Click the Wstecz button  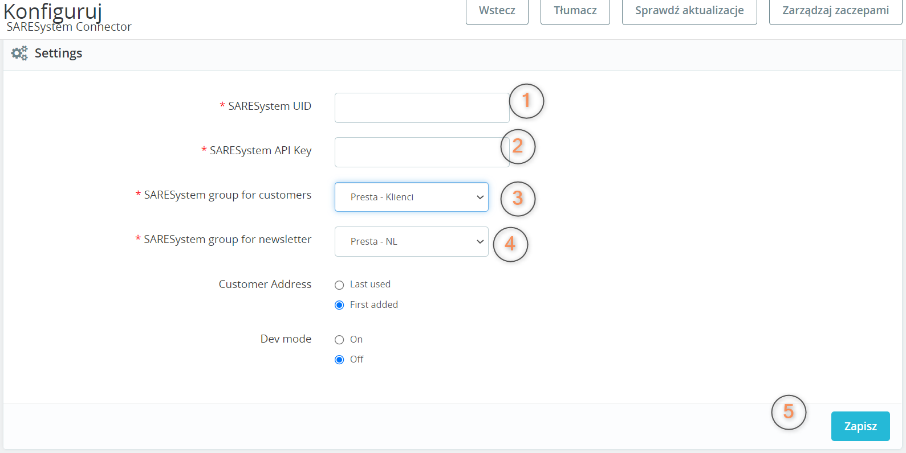pos(497,11)
